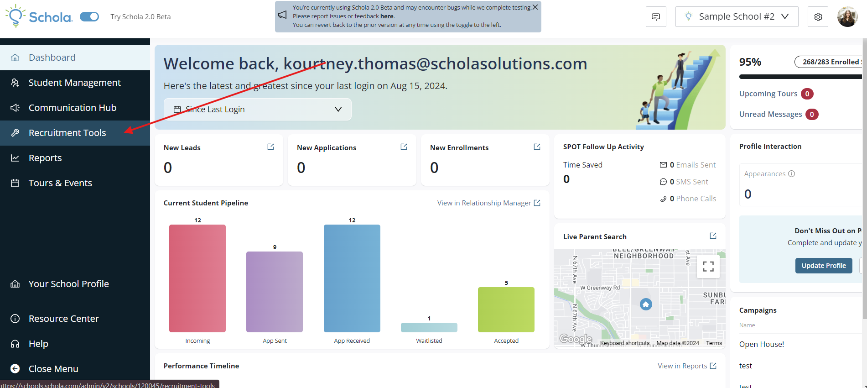This screenshot has height=388, width=867.
Task: Open Tours & Events menu
Action: [x=75, y=183]
